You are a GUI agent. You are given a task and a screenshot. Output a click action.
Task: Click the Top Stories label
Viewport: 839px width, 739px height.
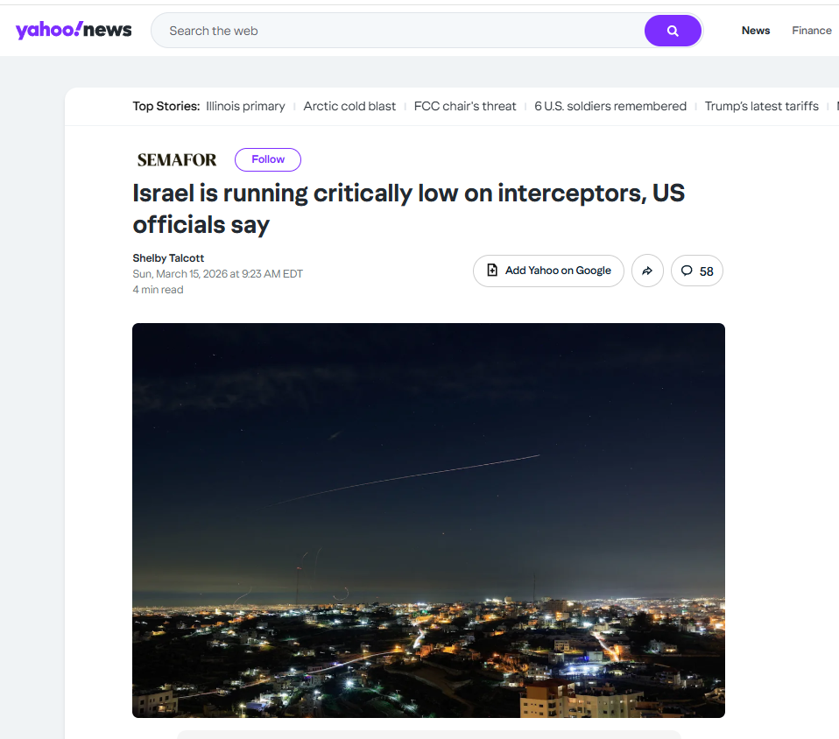pos(166,106)
